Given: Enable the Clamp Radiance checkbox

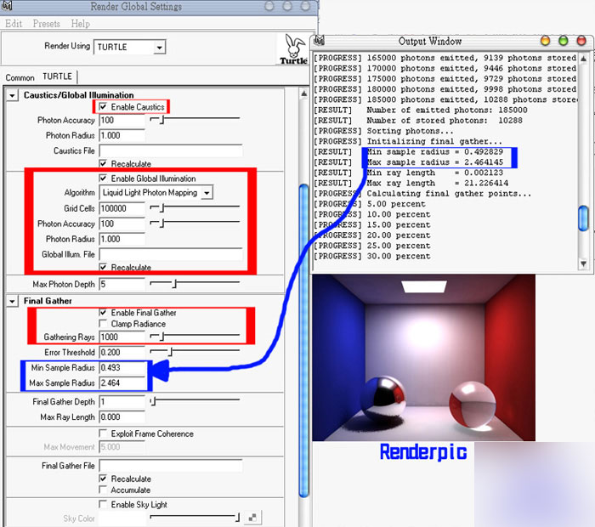Looking at the screenshot, I should click(x=103, y=323).
